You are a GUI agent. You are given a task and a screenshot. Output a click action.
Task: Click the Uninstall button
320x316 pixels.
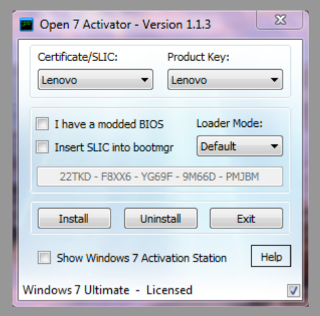pos(161,219)
